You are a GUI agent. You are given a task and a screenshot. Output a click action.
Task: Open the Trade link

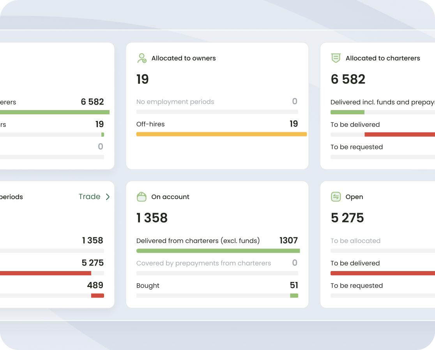coord(89,197)
